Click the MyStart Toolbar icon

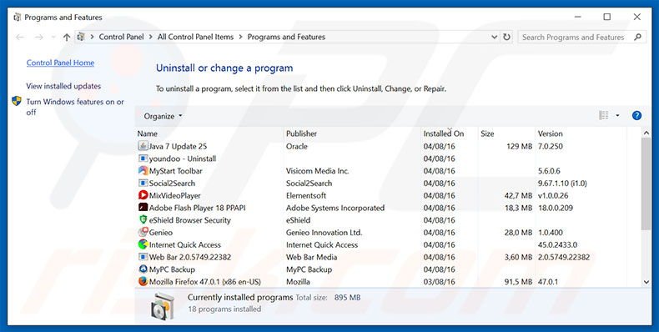point(143,171)
